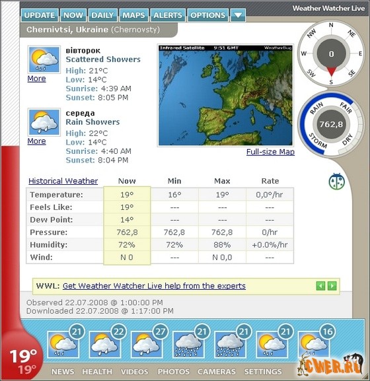Click the Sunrise: 4:40 AM text
Screen dimensions: 370x381
click(x=98, y=151)
